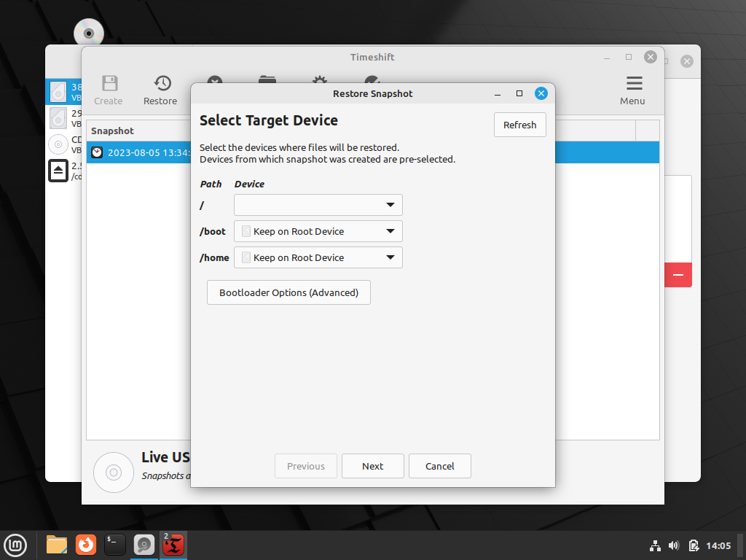Click the desktop disc icon
The image size is (746, 560).
(x=88, y=33)
